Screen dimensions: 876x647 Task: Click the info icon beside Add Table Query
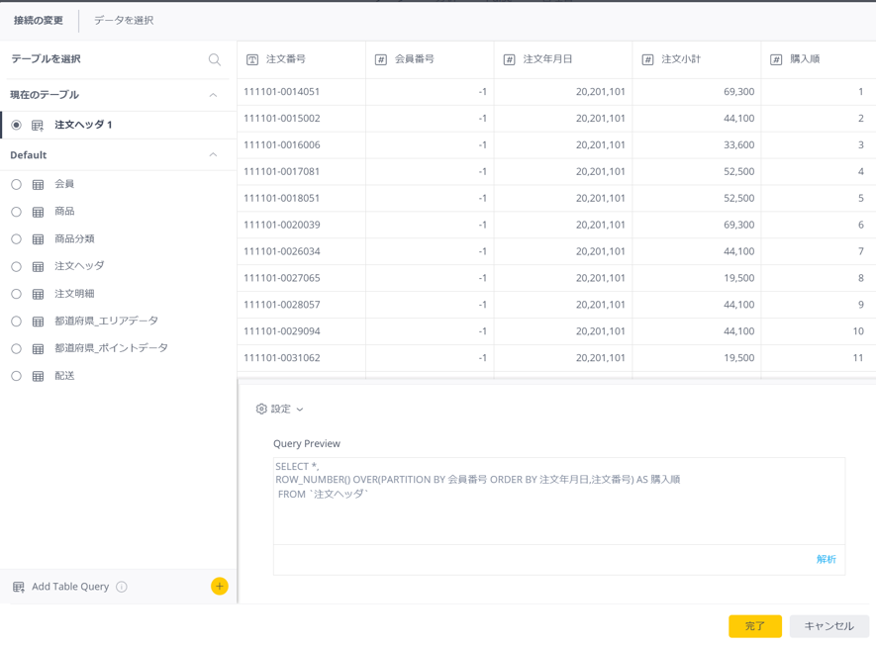[122, 587]
